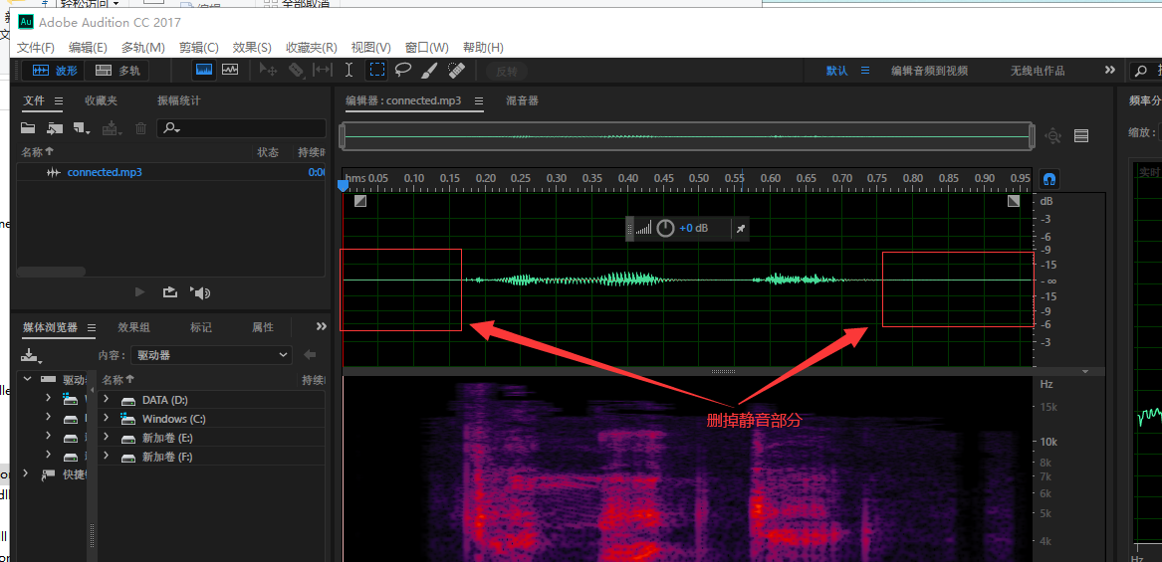Adjust the HUD amplitude +0 dB knob
The width and height of the screenshot is (1162, 562).
(x=665, y=228)
